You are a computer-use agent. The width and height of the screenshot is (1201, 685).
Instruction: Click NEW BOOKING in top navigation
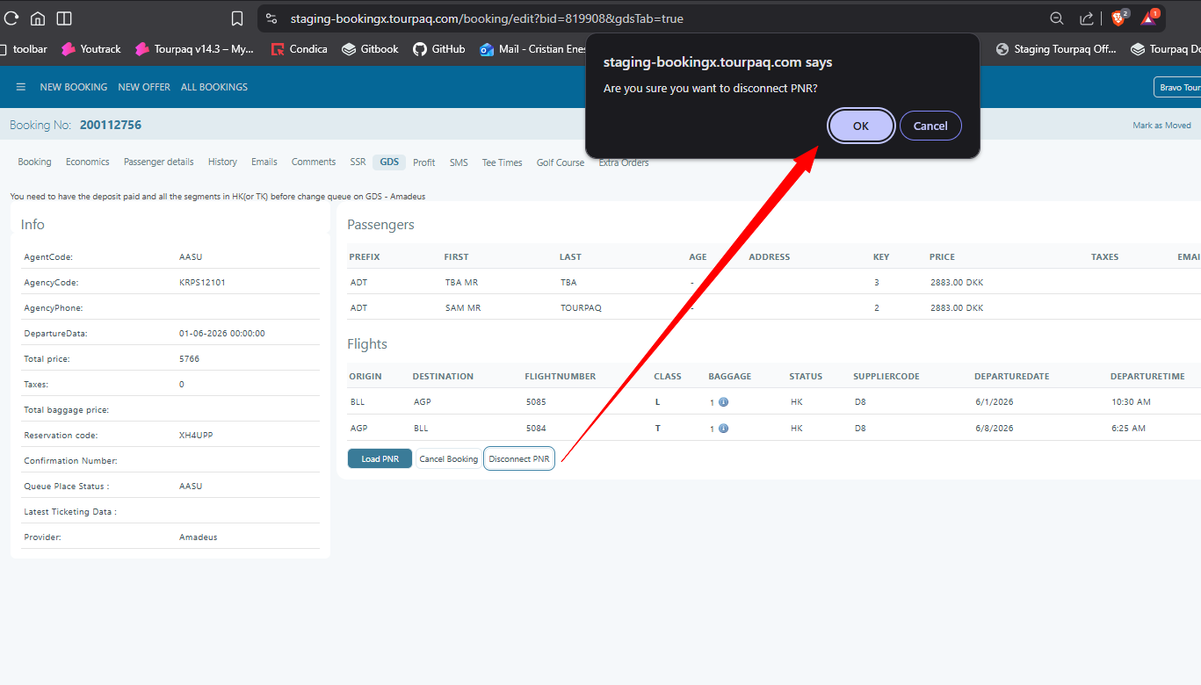click(73, 87)
